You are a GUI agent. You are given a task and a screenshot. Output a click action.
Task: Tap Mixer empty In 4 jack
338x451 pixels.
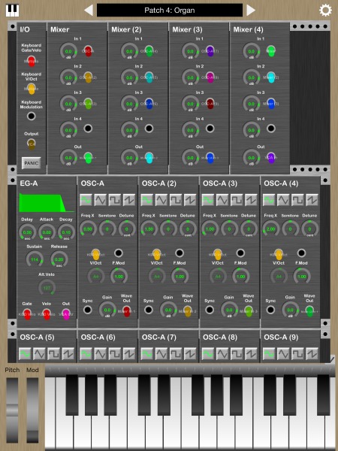pyautogui.click(x=88, y=129)
